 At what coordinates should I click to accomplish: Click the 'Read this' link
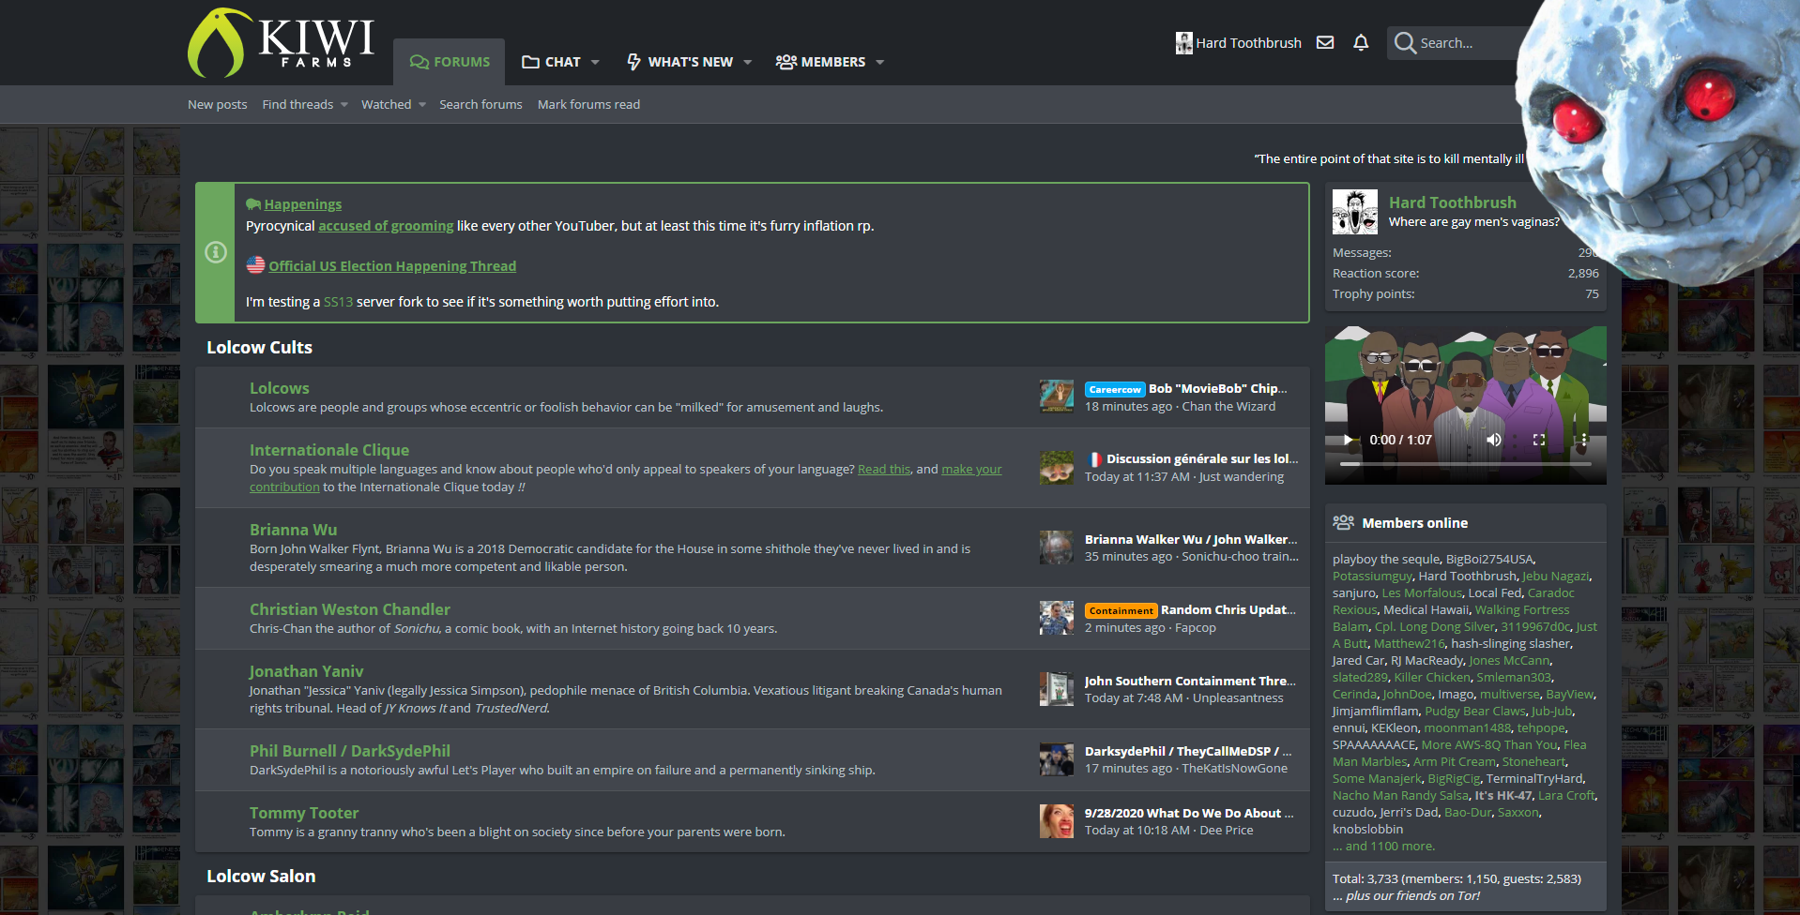click(x=884, y=469)
